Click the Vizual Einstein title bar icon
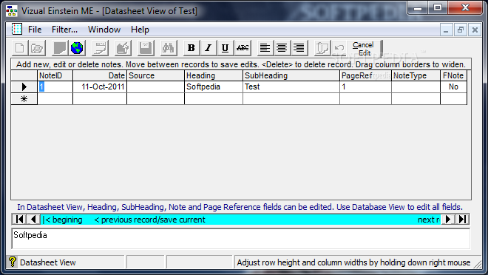 (12, 10)
